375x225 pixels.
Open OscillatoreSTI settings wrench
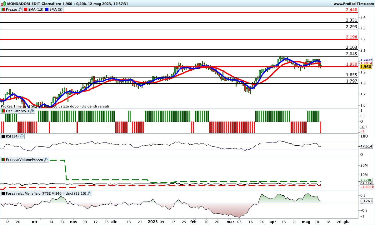[x=32, y=111]
